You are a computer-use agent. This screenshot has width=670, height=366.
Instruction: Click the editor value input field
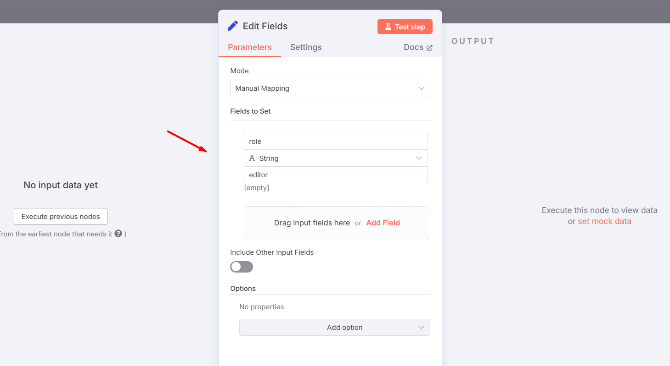(336, 175)
